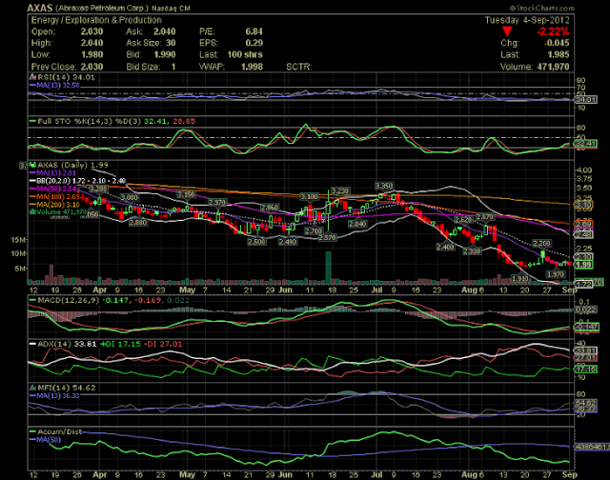Image resolution: width=610 pixels, height=480 pixels.
Task: Click Jul on the bottom date axis
Action: click(376, 475)
